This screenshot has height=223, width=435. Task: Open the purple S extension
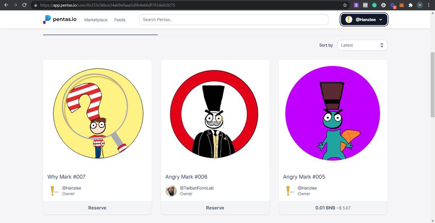coord(356,5)
